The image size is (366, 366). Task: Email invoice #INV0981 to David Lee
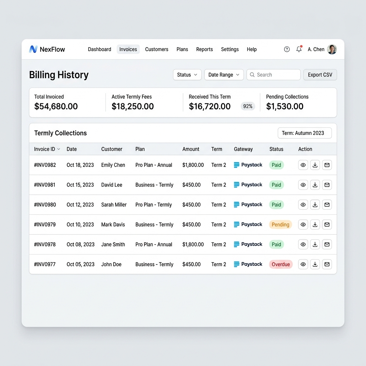click(x=327, y=185)
